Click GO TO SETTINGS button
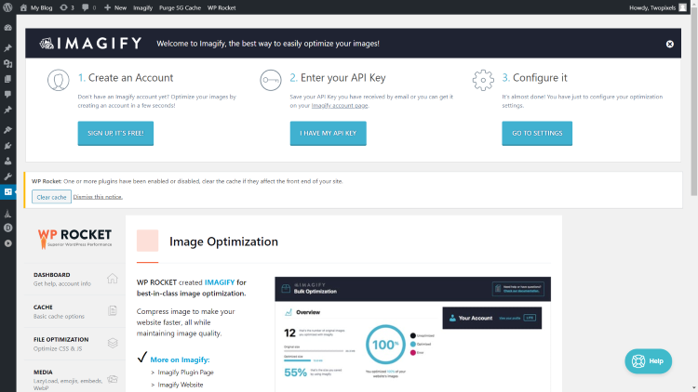698x392 pixels. 537,134
